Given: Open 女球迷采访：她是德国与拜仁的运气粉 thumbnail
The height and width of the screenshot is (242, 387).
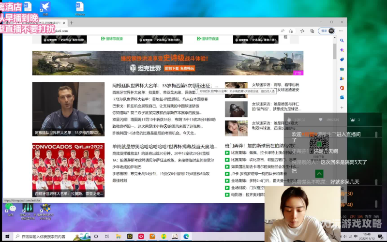Looking at the screenshot, I should 236,109.
